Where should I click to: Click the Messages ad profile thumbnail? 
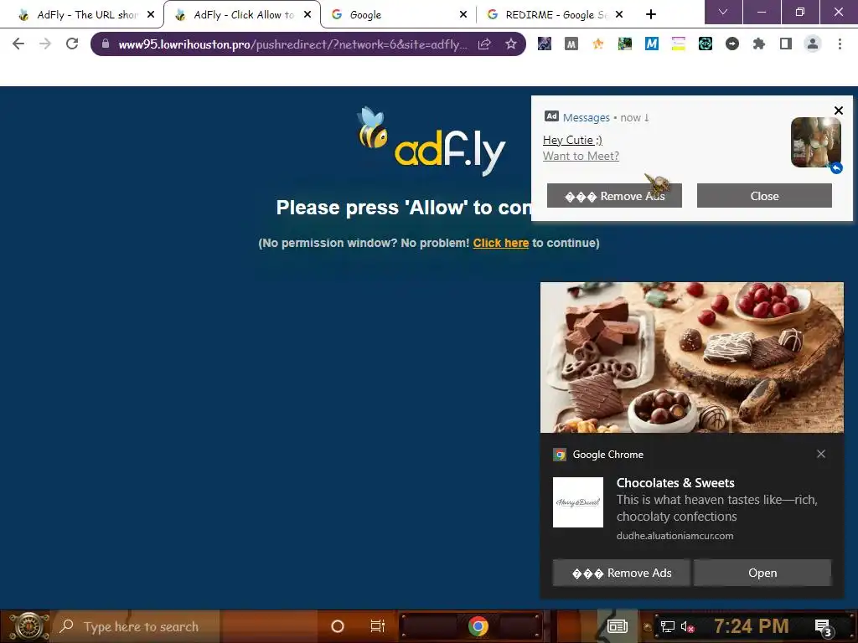pos(816,142)
